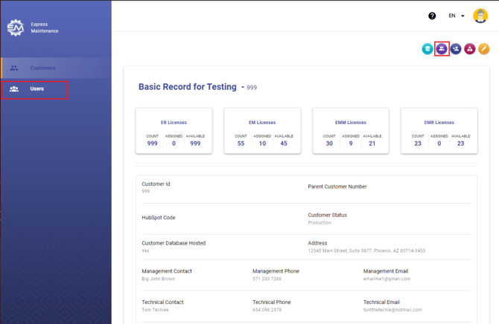Click the EMM Licenses card
Viewport: 499px width, 324px height.
[351, 132]
